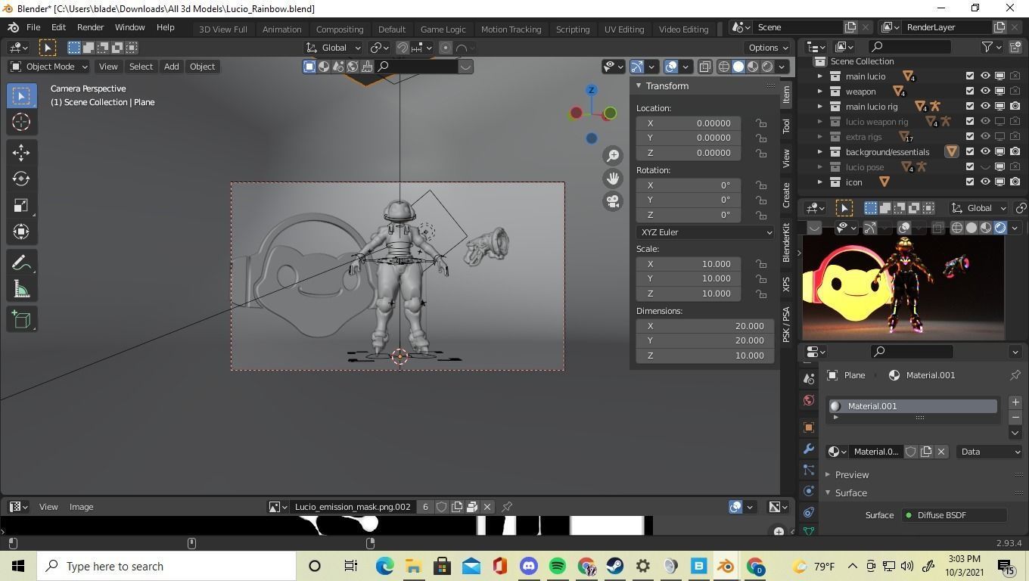Open the World properties tab
Image resolution: width=1029 pixels, height=581 pixels.
809,400
